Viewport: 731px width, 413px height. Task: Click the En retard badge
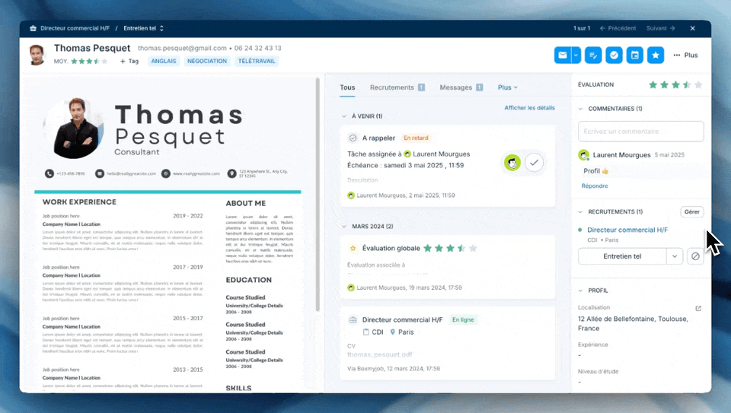416,138
